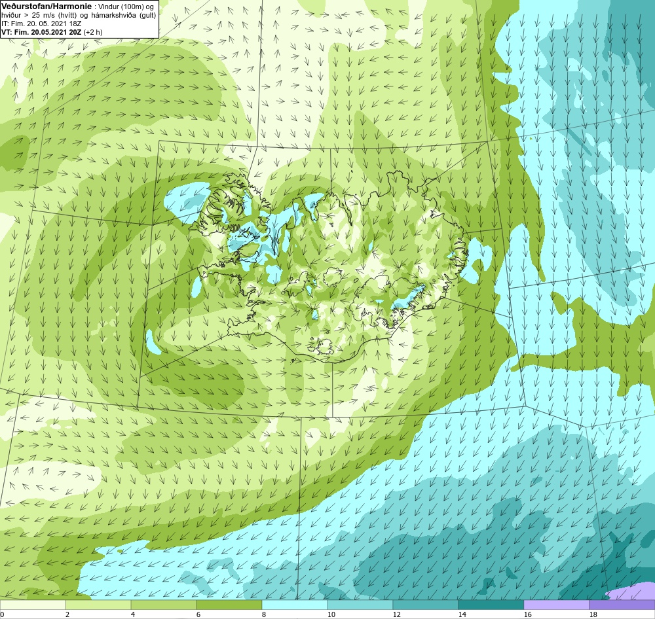Click the 10–12 m/s teal legend swatch

(360, 605)
